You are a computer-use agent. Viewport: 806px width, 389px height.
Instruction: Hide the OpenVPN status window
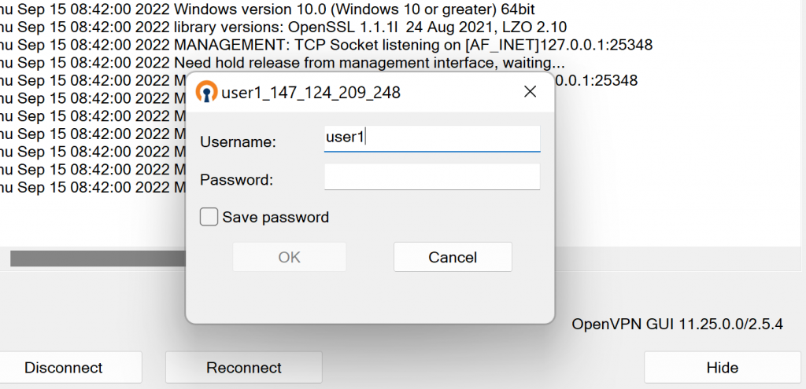coord(723,368)
